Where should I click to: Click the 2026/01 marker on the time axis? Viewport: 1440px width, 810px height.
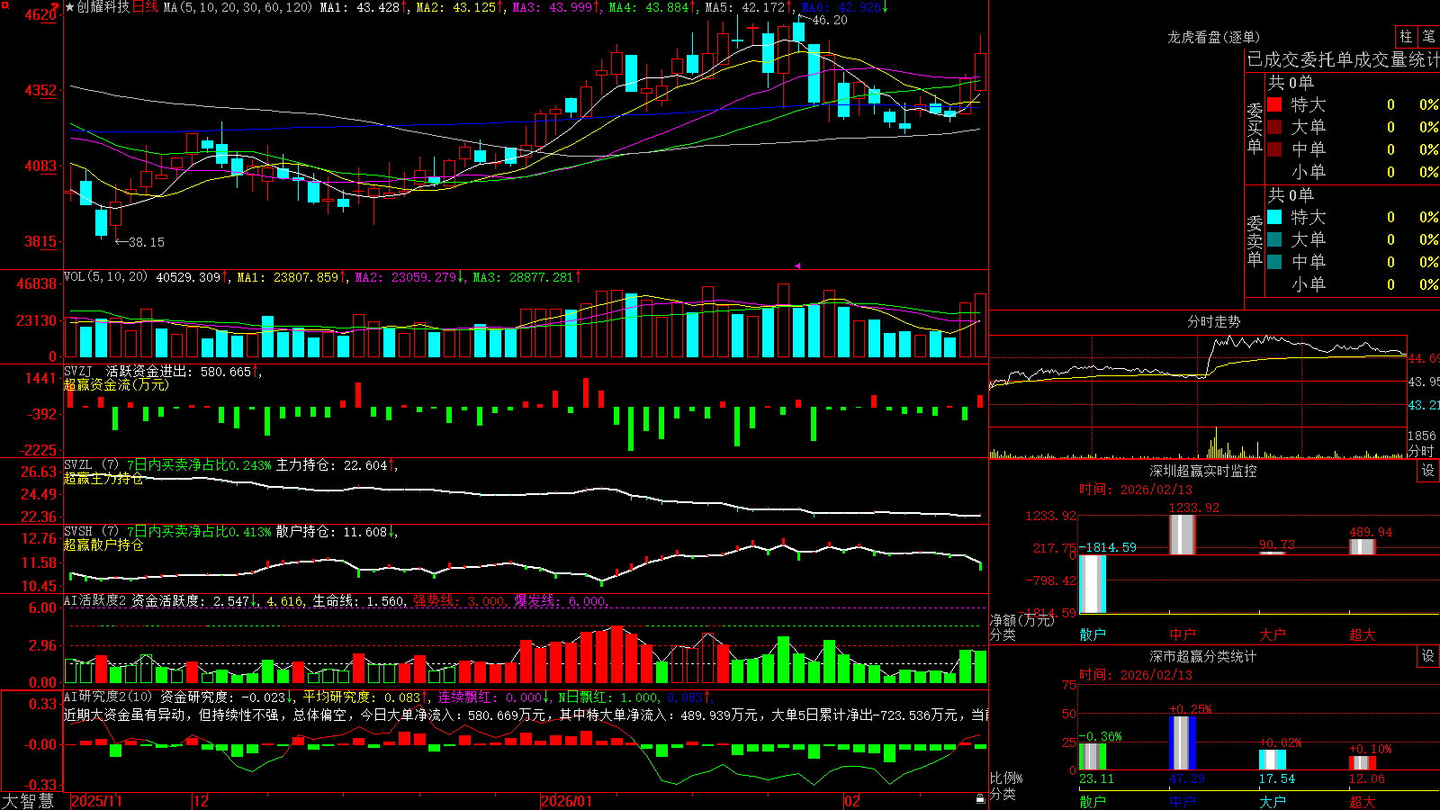(x=566, y=801)
